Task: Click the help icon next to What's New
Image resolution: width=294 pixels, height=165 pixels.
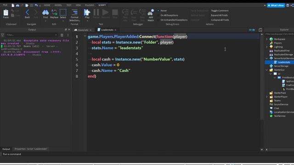Action: (x=288, y=5)
